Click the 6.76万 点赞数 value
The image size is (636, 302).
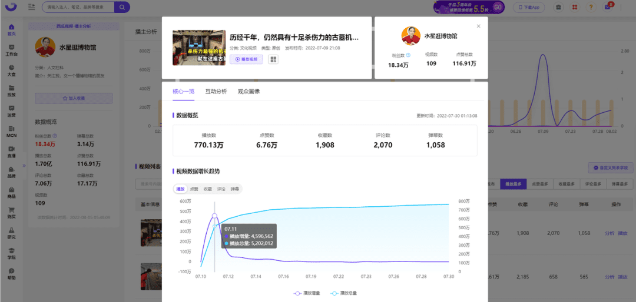tap(267, 145)
